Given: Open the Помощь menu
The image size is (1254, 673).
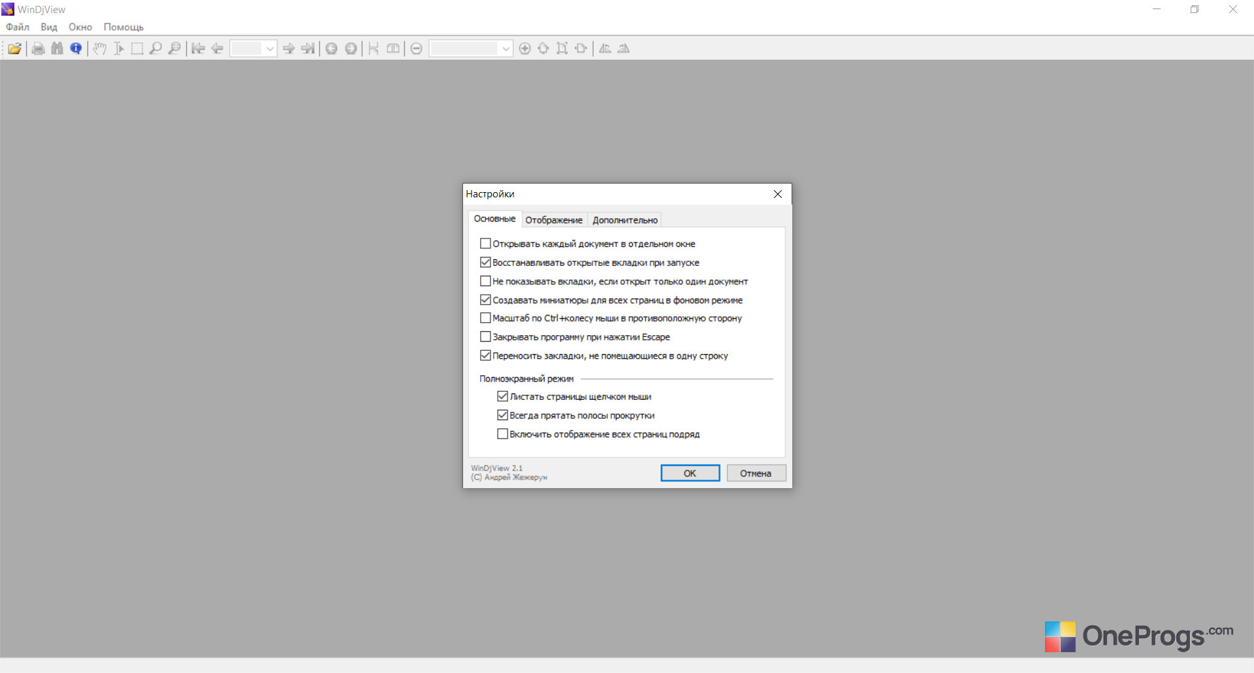Looking at the screenshot, I should pos(123,27).
